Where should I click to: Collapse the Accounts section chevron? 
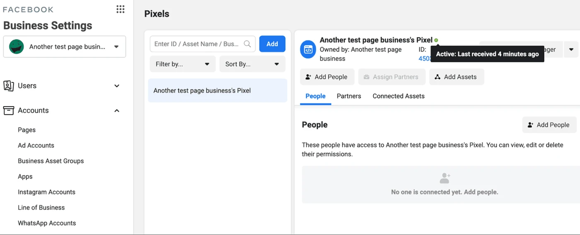click(117, 111)
